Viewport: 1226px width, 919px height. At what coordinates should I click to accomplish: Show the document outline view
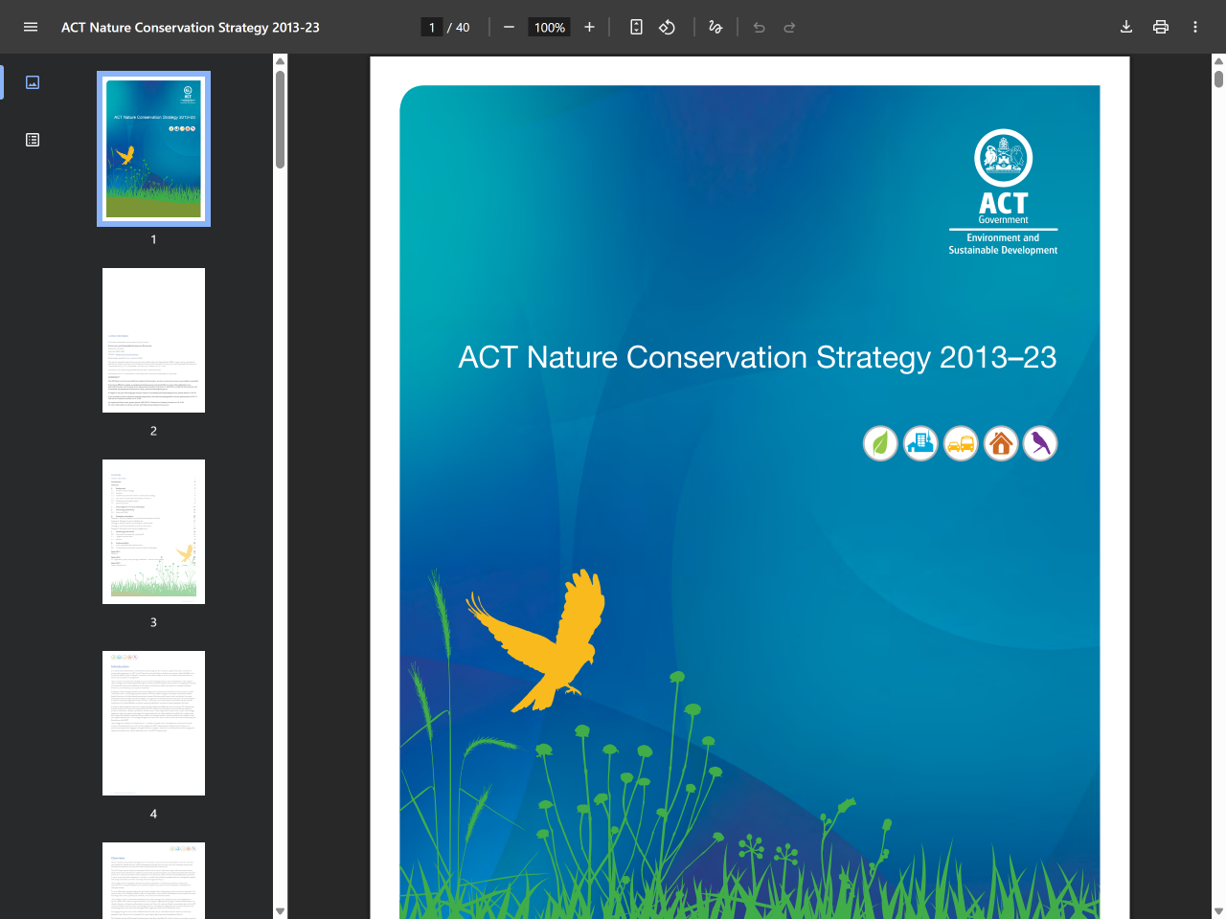(33, 140)
